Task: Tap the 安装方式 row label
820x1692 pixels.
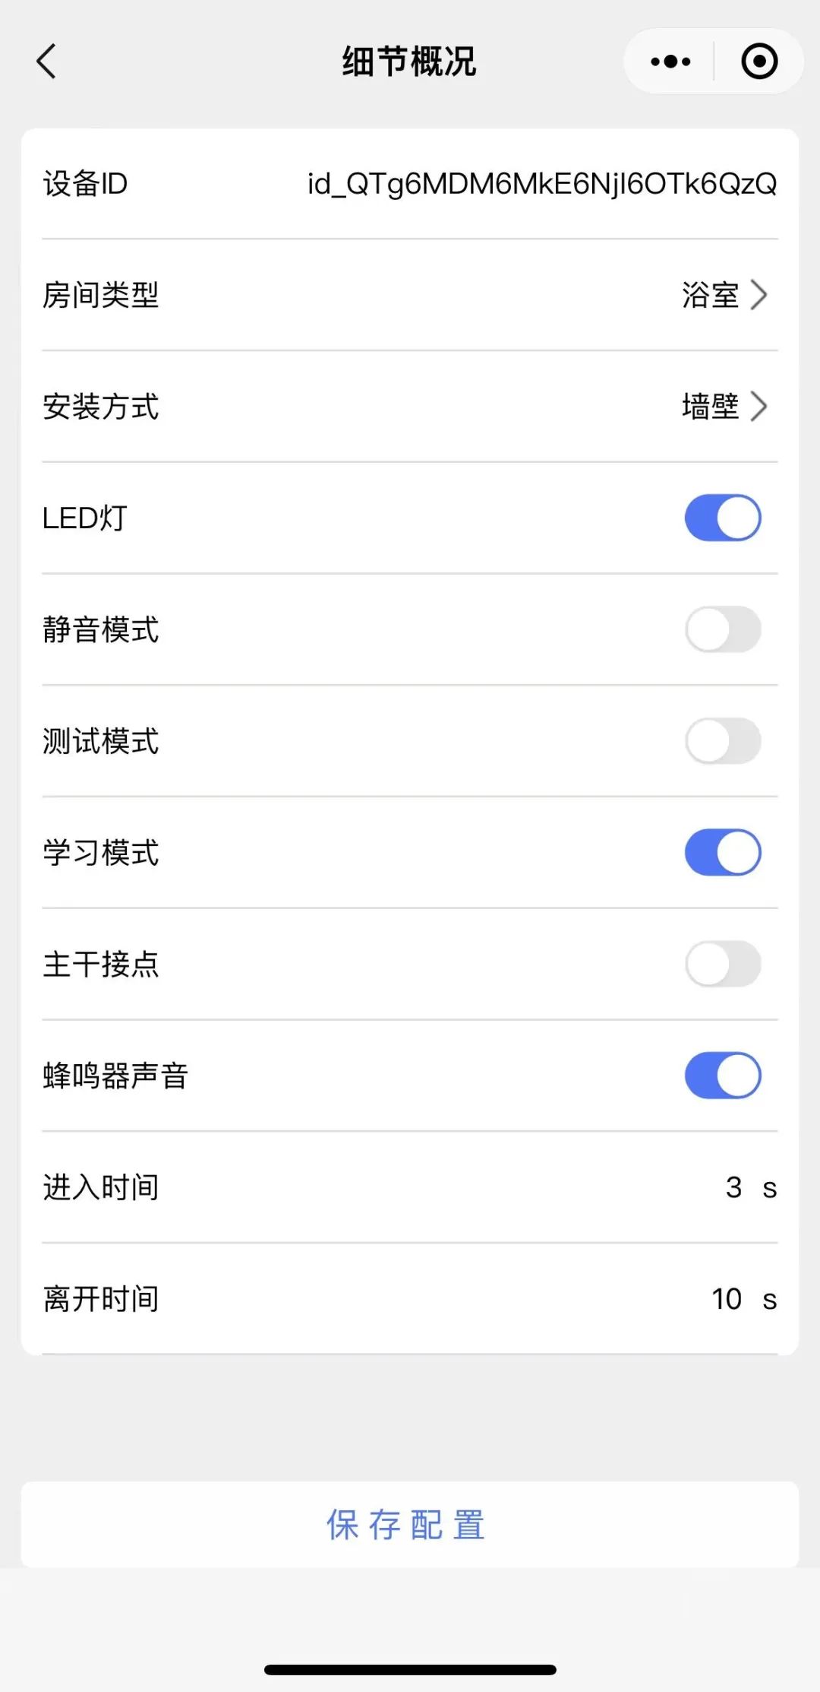Action: [101, 407]
